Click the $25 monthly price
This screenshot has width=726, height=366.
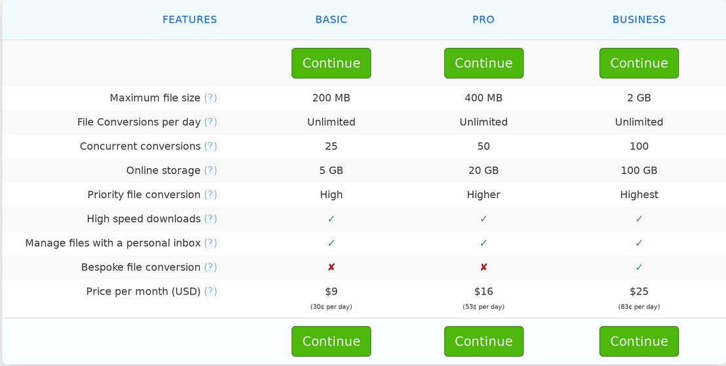coord(639,291)
